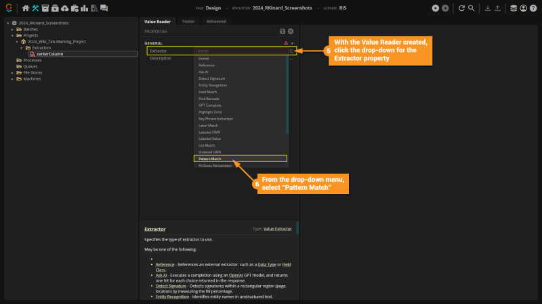Open the Design page tools icon
542x304 pixels.
35,8
